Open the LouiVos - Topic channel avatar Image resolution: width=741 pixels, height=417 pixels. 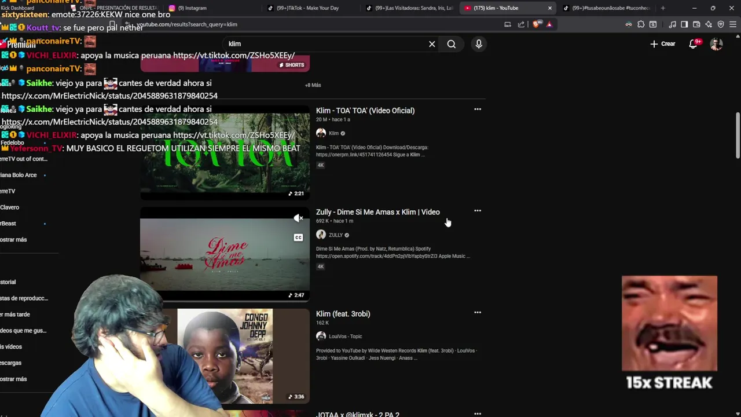[321, 336]
